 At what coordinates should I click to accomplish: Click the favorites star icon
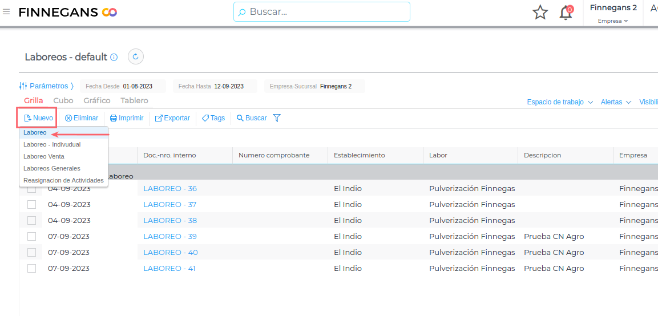(x=540, y=12)
